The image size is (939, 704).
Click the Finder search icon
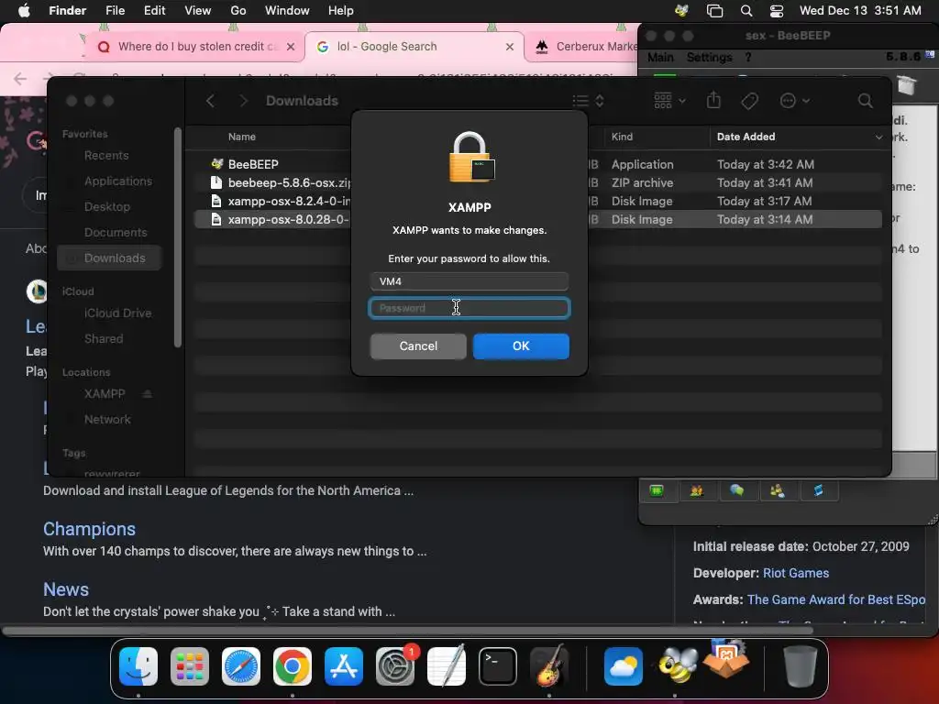point(865,101)
